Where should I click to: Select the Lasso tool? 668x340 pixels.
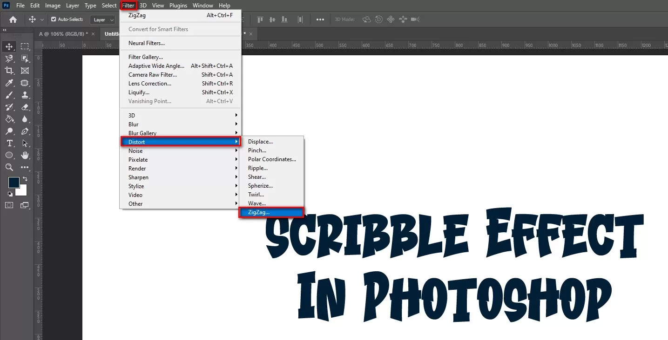point(9,59)
